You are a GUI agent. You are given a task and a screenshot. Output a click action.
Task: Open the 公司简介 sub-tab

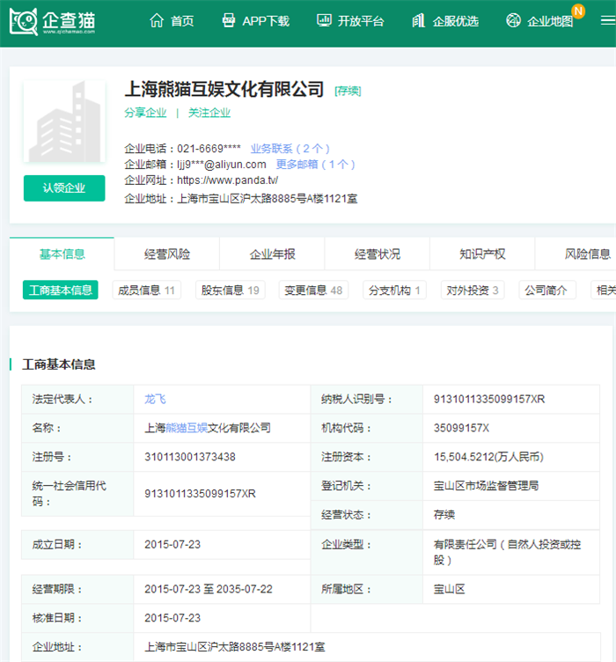(547, 290)
